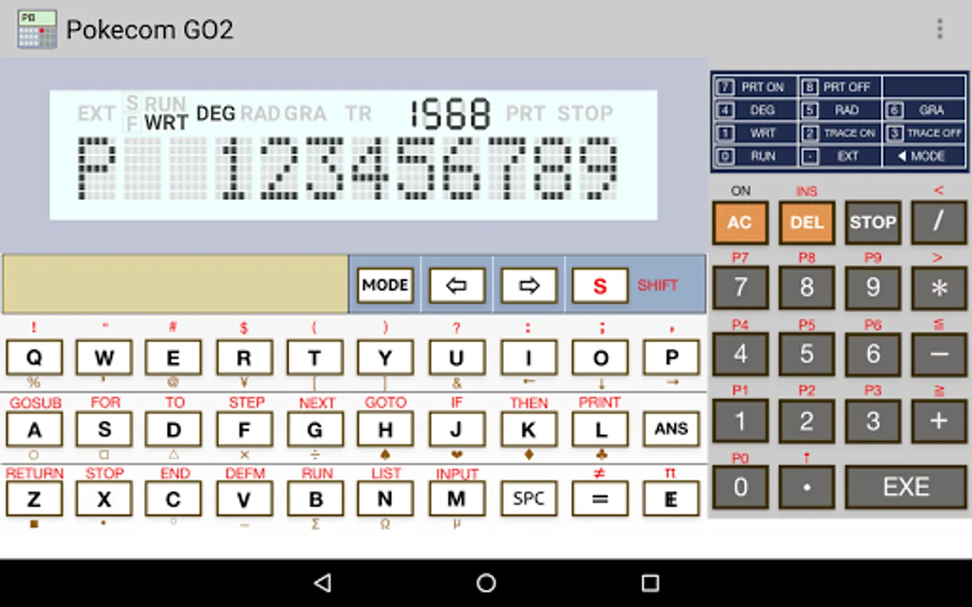Tap the ANS key
Screen dimensions: 972x607
pyautogui.click(x=671, y=429)
